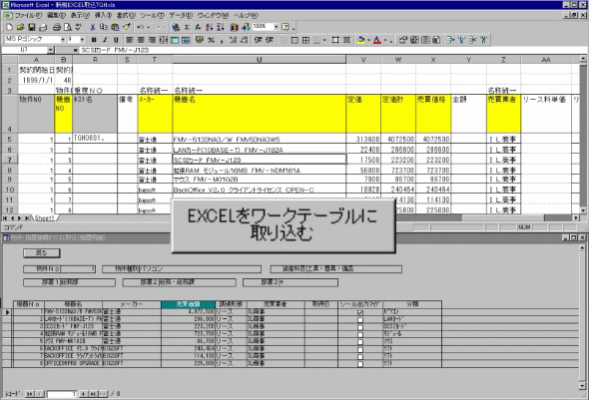Open the font color dropdown arrow
The width and height of the screenshot is (589, 400).
tap(385, 40)
